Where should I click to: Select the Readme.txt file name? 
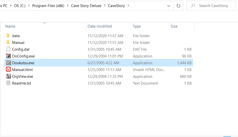tap(21, 83)
